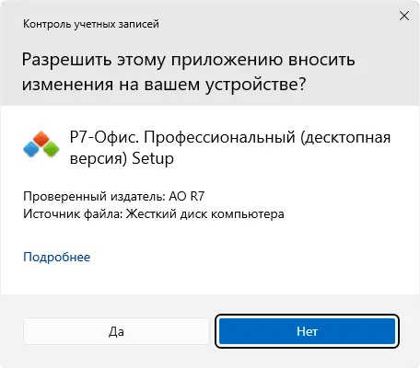Image resolution: width=420 pixels, height=368 pixels.
Task: Click the blue diamond of Р7-Офис logo
Action: click(31, 149)
